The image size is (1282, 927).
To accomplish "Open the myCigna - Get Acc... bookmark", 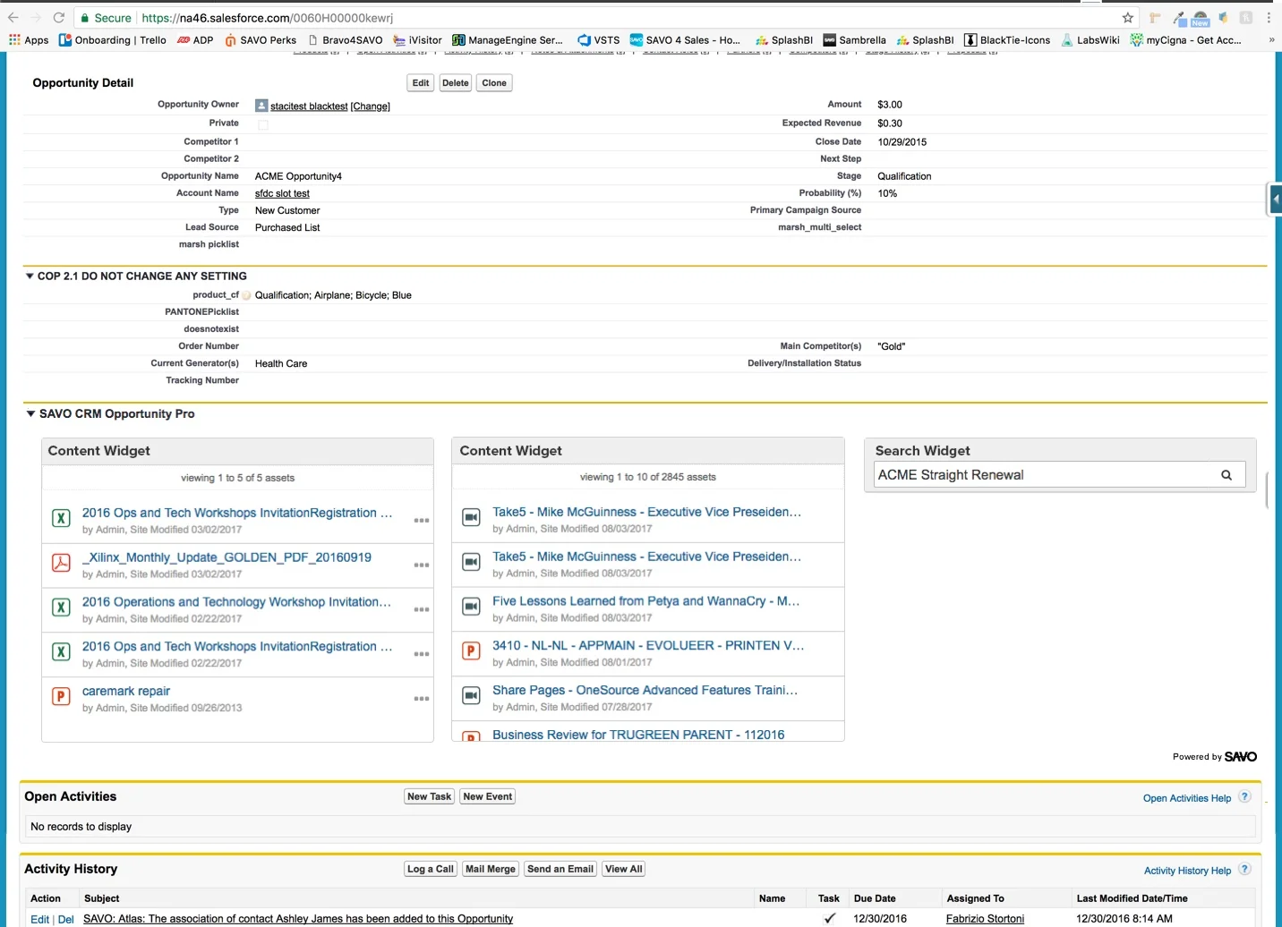I will pyautogui.click(x=1186, y=40).
